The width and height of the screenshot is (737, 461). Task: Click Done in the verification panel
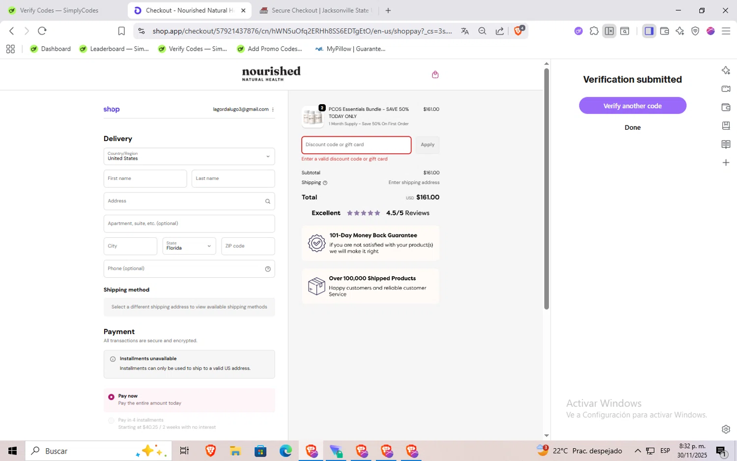(632, 127)
